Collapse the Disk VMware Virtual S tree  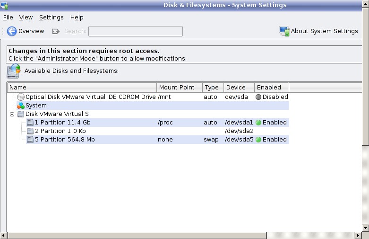[x=12, y=114]
